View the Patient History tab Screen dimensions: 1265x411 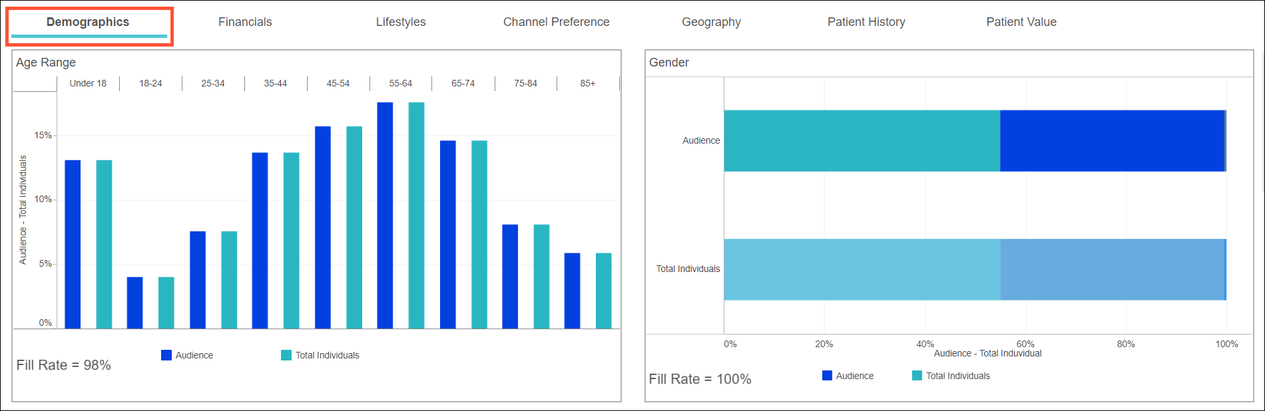point(866,23)
